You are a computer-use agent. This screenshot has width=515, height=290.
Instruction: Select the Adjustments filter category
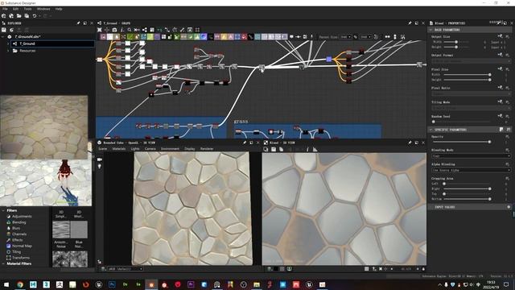click(22, 217)
